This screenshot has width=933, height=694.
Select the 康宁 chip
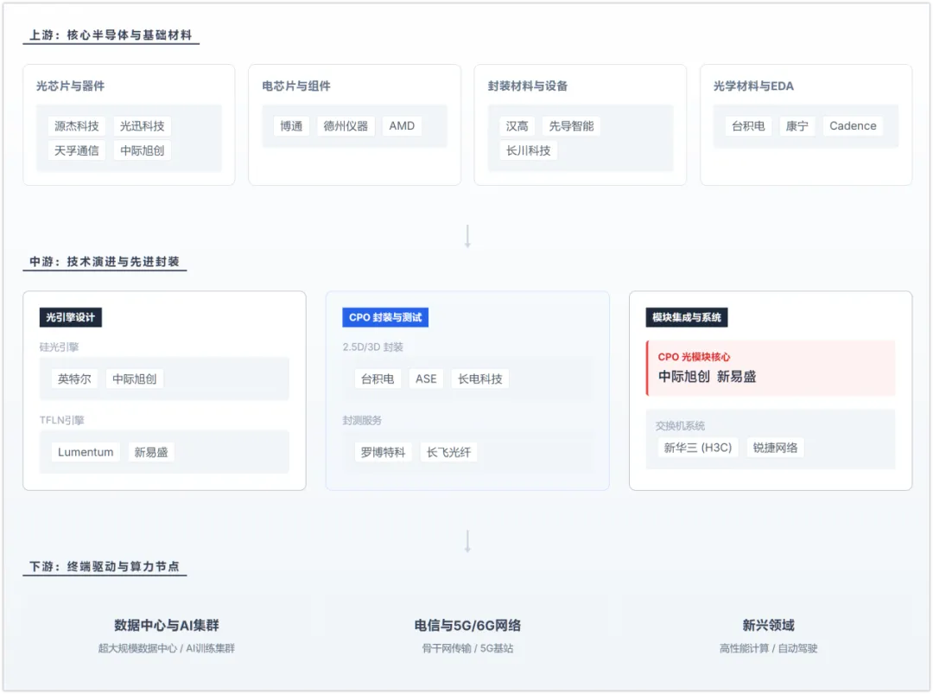coord(797,126)
